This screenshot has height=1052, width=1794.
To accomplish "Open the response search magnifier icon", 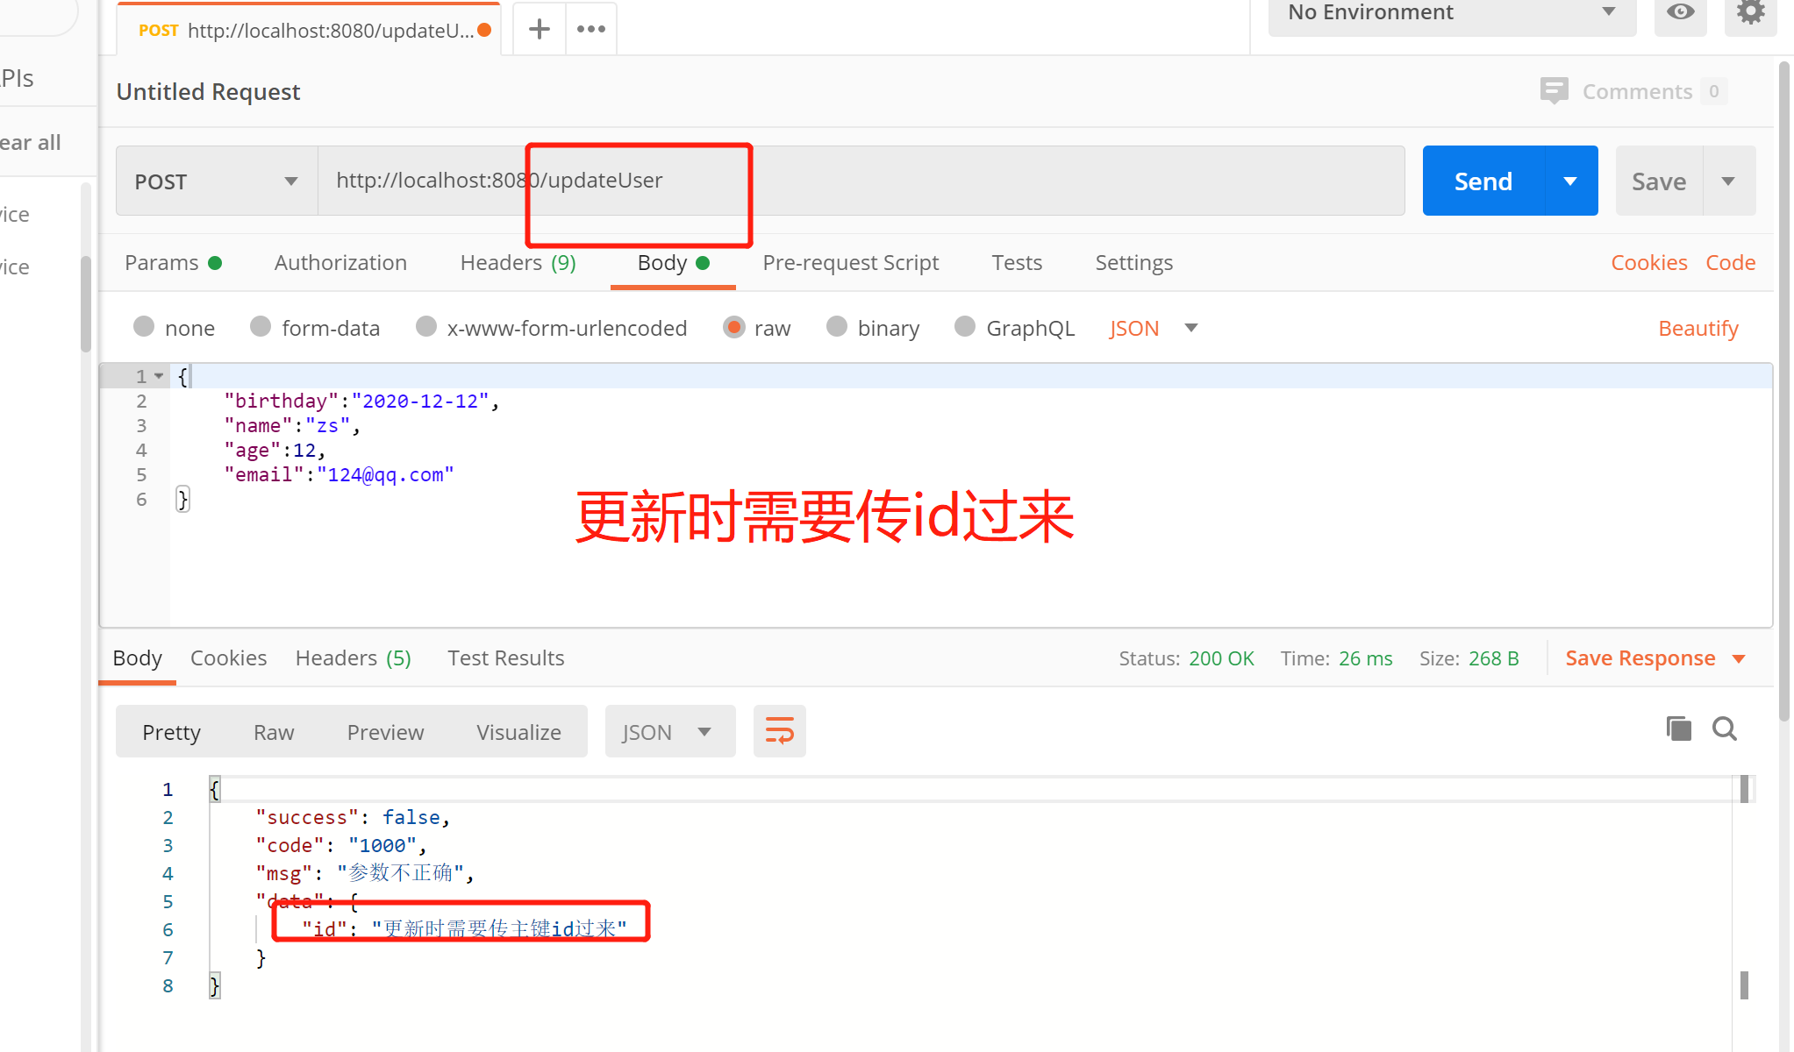I will point(1725,729).
